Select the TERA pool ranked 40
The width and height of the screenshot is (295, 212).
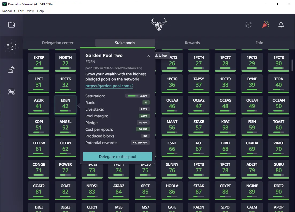pyautogui.click(x=279, y=84)
